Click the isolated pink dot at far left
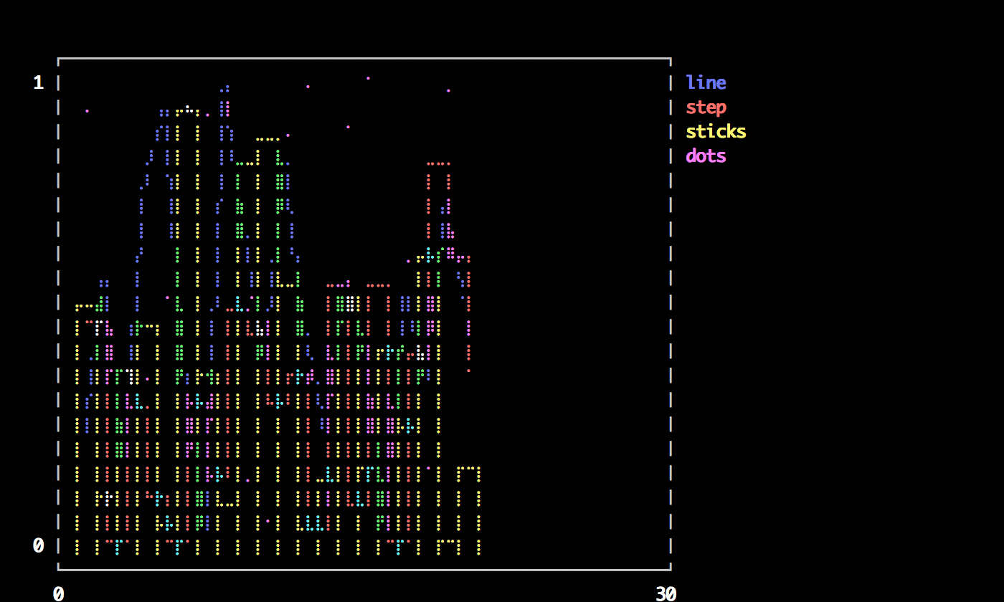 click(x=87, y=111)
